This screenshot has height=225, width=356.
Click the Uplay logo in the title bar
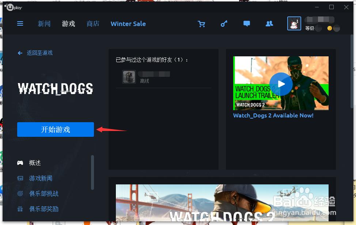point(13,7)
